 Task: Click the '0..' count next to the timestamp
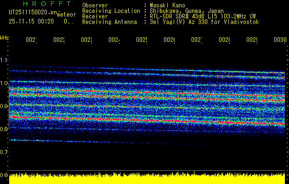(x=69, y=22)
